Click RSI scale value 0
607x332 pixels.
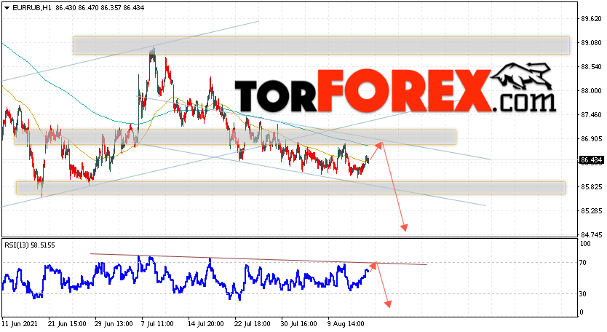tap(582, 312)
